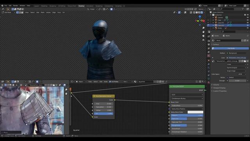Select vertex select mode icon
This screenshot has width=250, height=141.
(17, 13)
